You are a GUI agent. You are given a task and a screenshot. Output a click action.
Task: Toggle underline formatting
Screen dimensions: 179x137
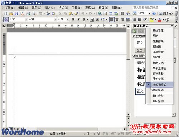84,19
